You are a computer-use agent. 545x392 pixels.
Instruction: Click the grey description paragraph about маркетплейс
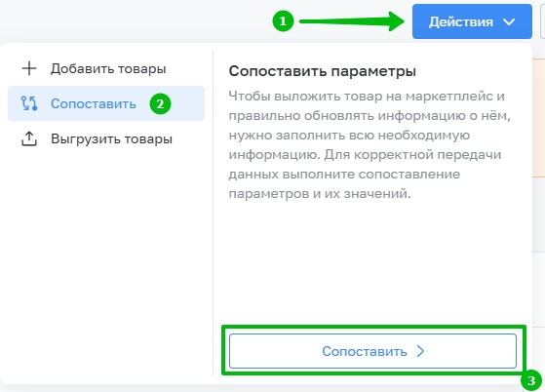370,144
